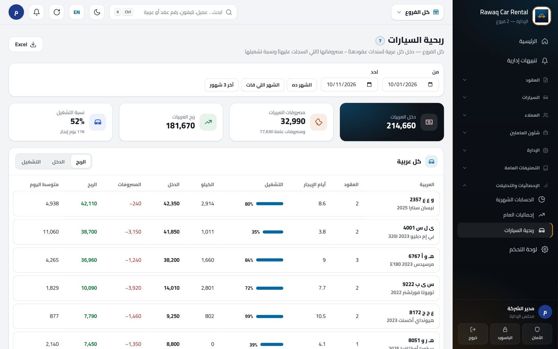Image resolution: width=558 pixels, height=349 pixels.
Task: Click the خروج logout button
Action: 473,334
